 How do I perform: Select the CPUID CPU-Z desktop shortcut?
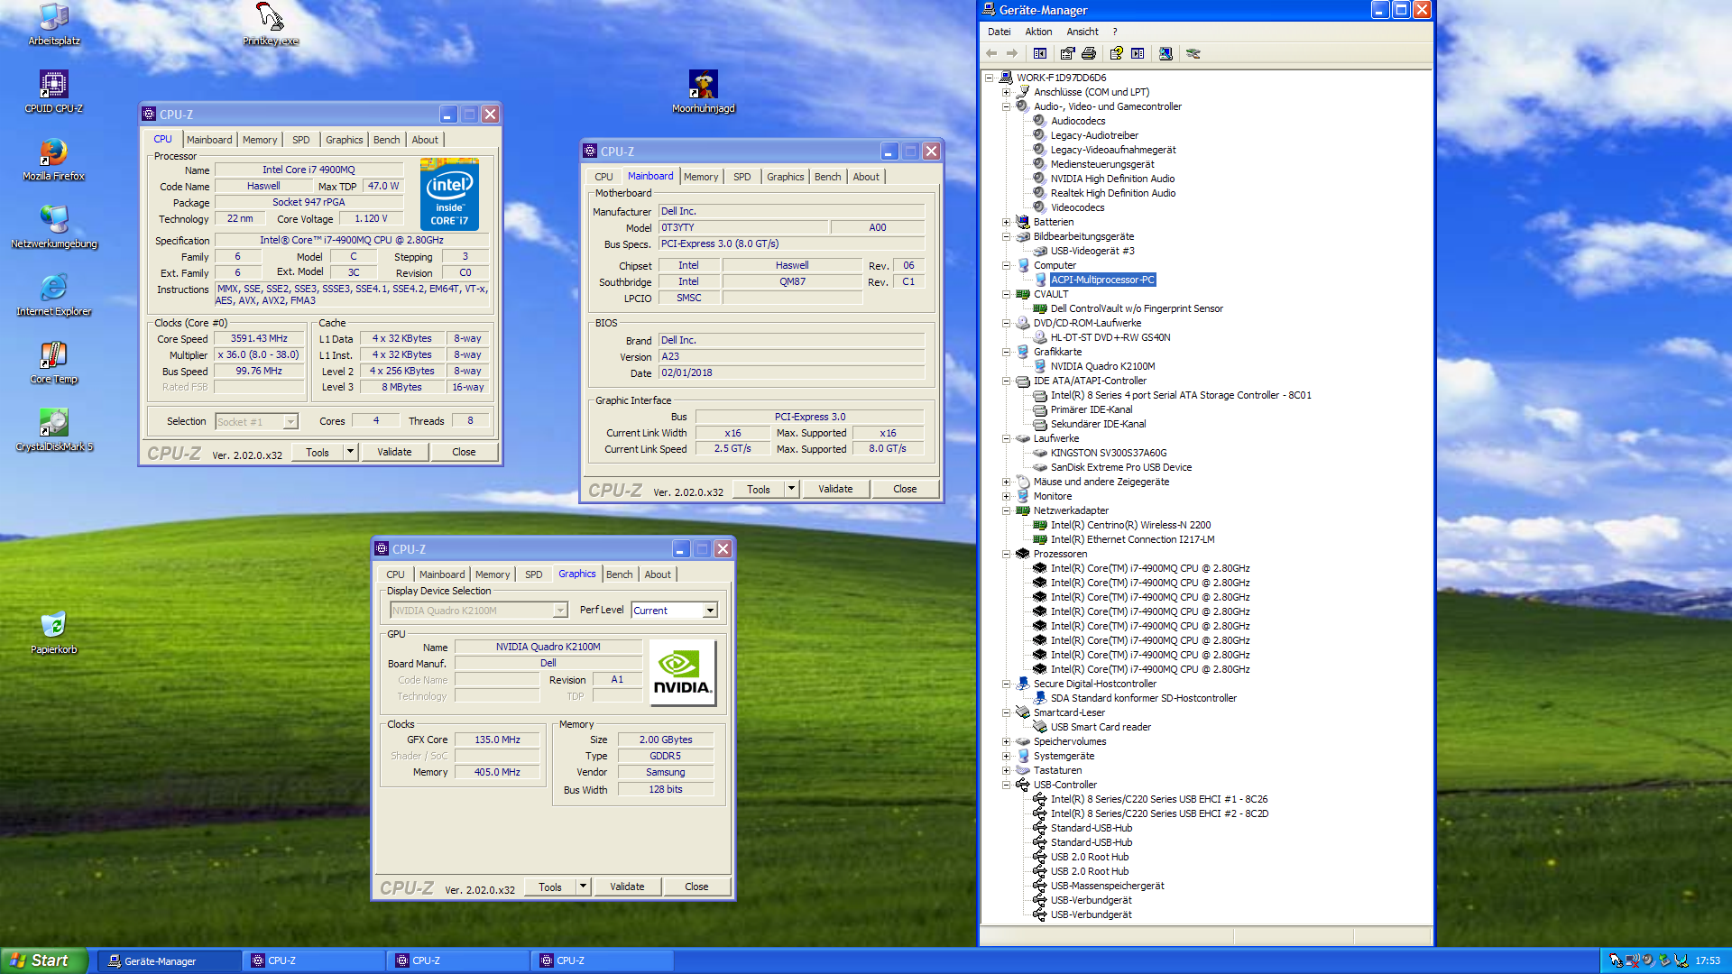click(x=54, y=92)
